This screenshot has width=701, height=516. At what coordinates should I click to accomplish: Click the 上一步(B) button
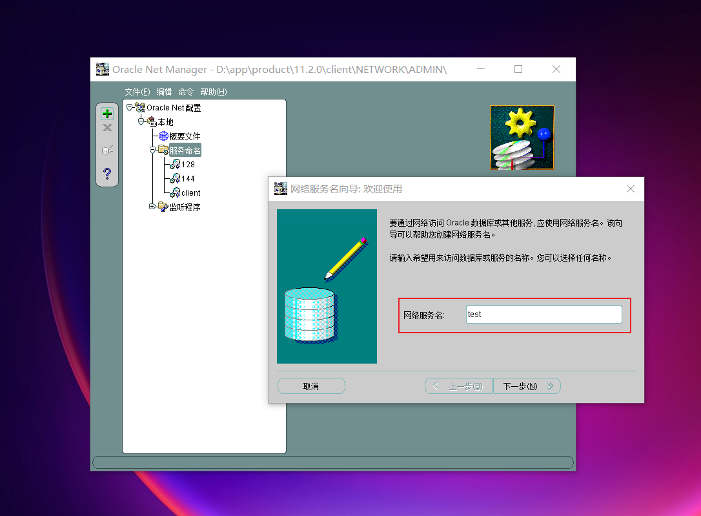point(458,386)
